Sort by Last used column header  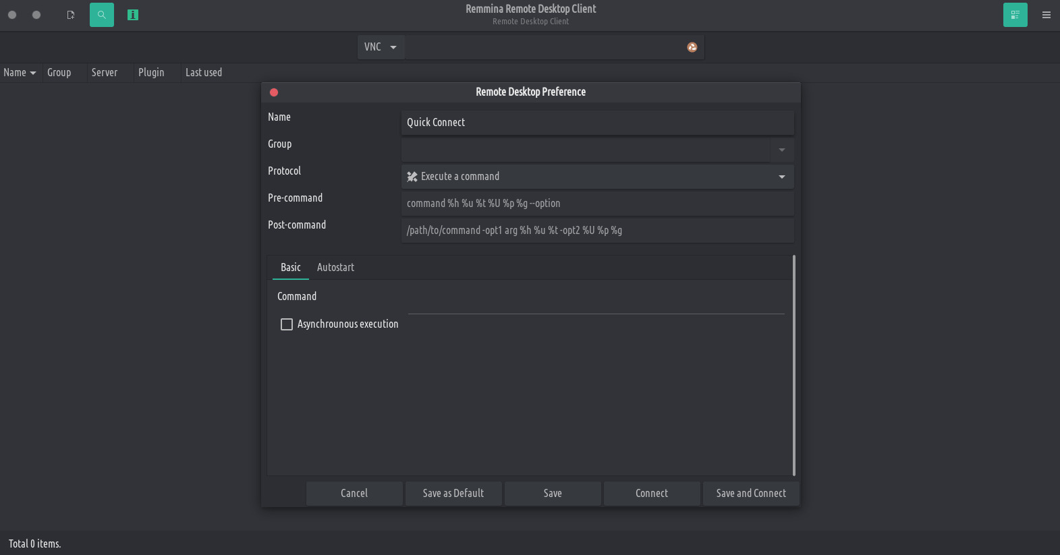[204, 72]
